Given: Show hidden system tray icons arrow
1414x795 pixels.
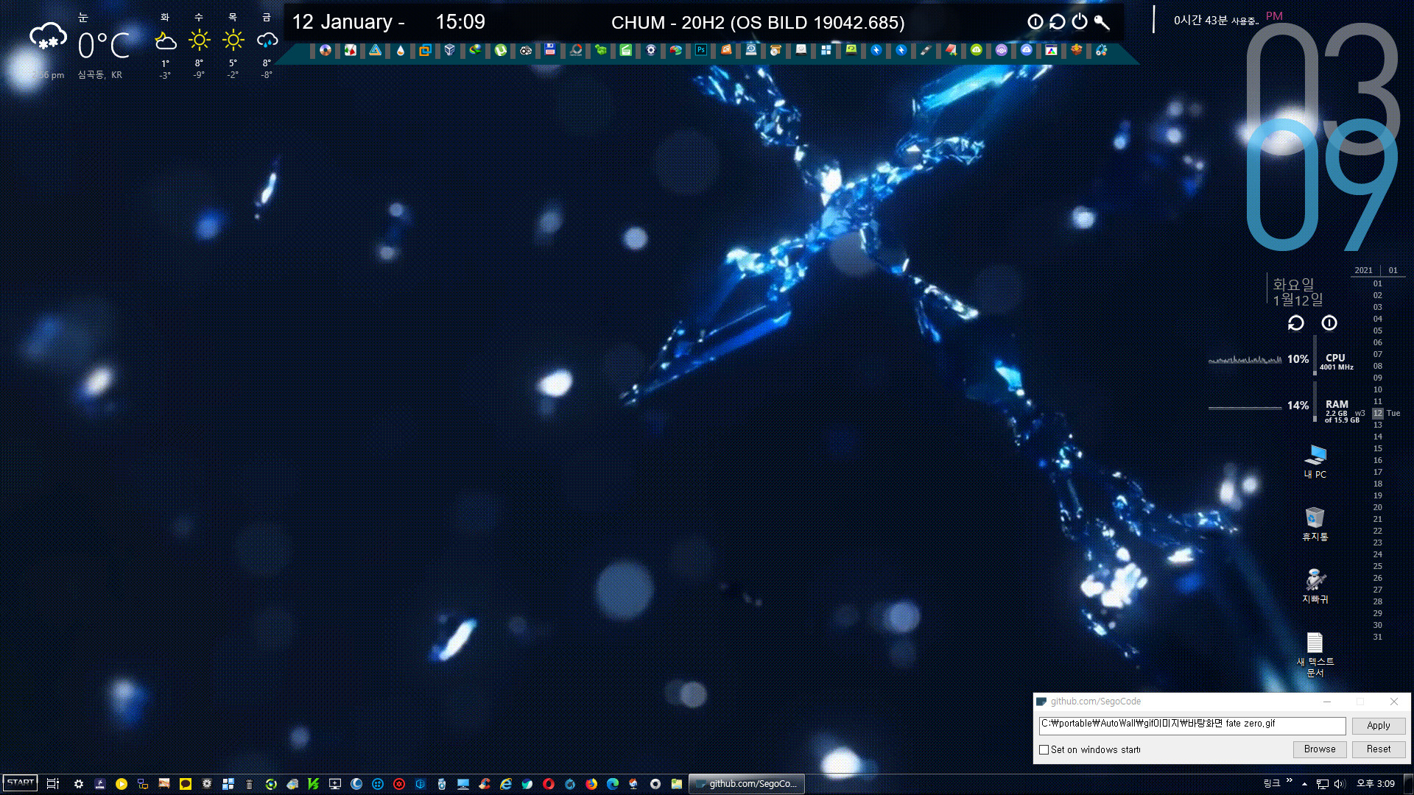Looking at the screenshot, I should coord(1304,784).
